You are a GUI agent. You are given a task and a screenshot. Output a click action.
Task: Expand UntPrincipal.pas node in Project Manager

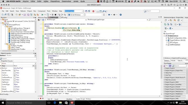(x=167, y=45)
